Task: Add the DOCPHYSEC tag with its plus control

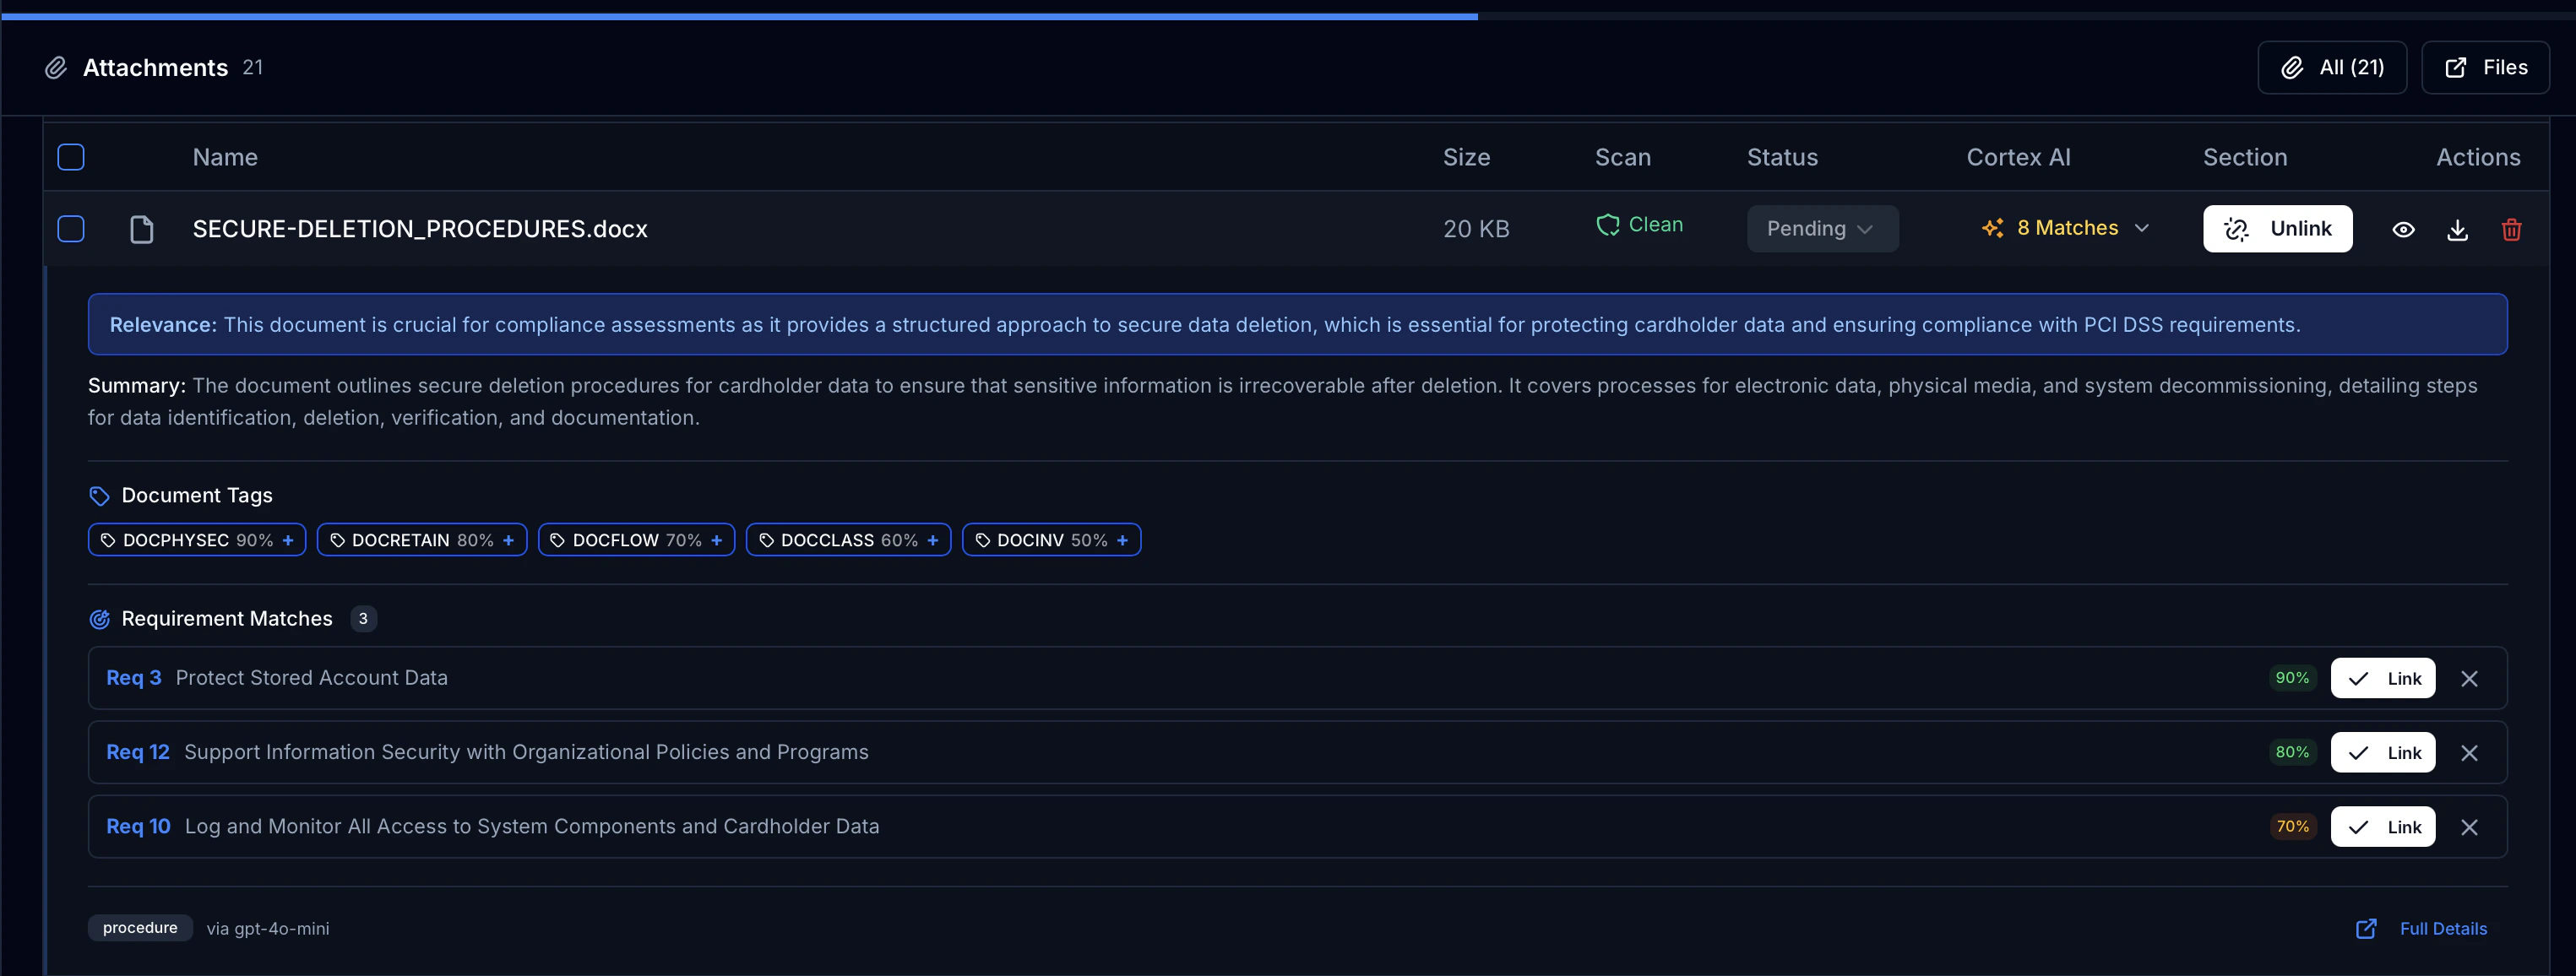Action: (288, 539)
